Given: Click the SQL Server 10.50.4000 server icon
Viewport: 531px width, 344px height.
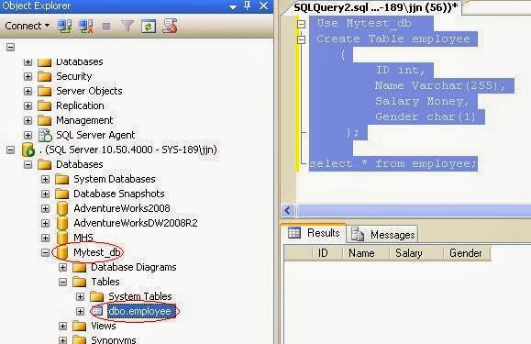Looking at the screenshot, I should coord(28,150).
